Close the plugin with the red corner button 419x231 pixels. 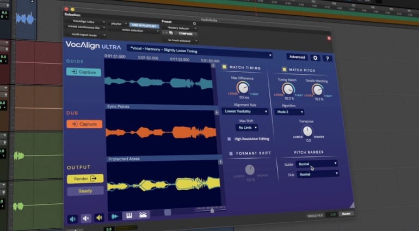[x=329, y=39]
